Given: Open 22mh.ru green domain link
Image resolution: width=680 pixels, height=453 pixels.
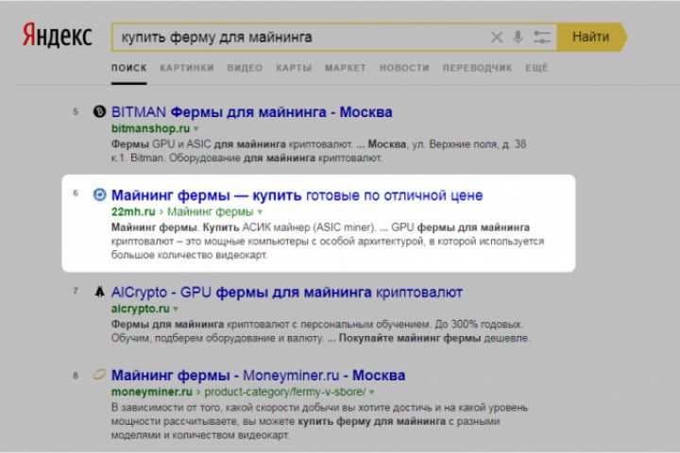Looking at the screenshot, I should (x=133, y=211).
